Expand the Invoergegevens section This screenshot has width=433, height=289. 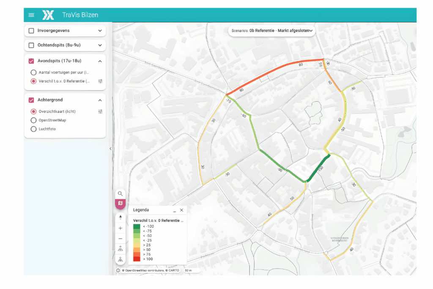click(100, 31)
